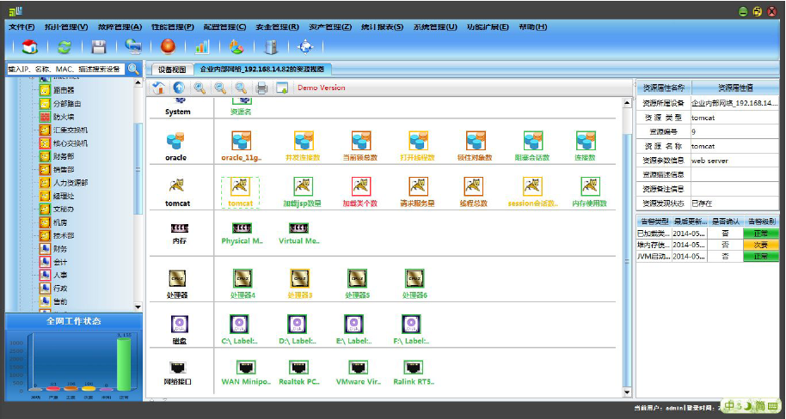The image size is (786, 419).
Task: Switch to the 设备视图 tab
Action: (x=171, y=69)
